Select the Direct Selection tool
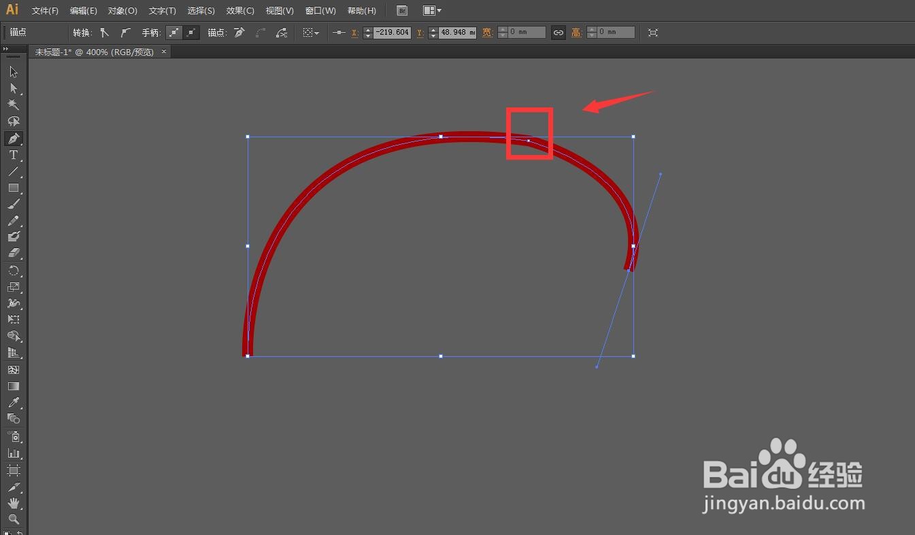Image resolution: width=915 pixels, height=535 pixels. (x=14, y=88)
